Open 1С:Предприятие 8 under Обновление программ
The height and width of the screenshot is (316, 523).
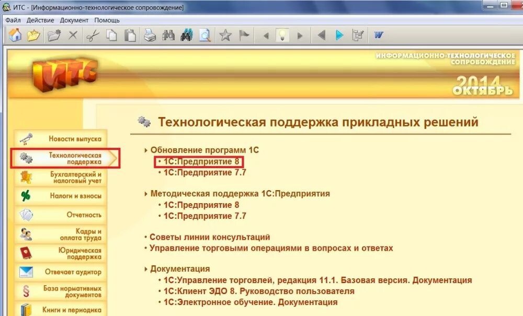tap(201, 161)
